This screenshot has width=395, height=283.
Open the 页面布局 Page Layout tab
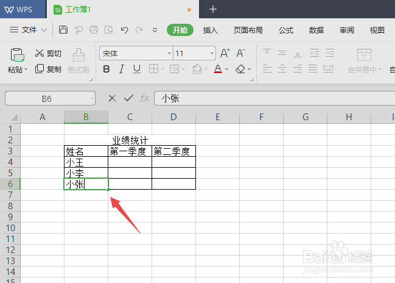[x=248, y=30]
